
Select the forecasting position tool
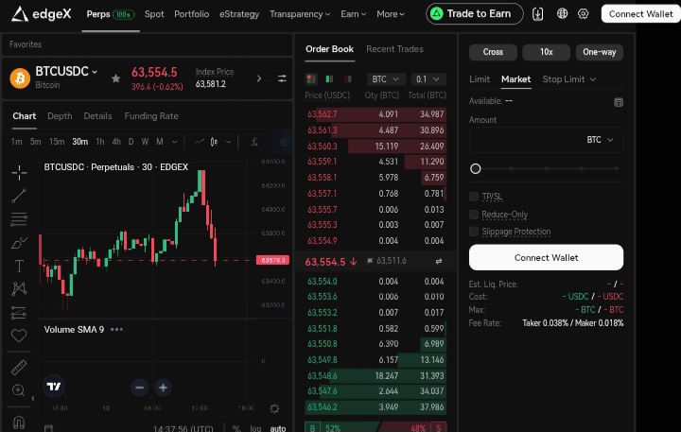click(x=19, y=312)
